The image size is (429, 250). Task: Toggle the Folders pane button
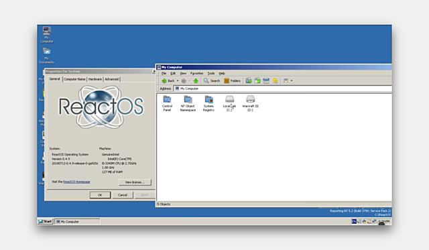233,80
